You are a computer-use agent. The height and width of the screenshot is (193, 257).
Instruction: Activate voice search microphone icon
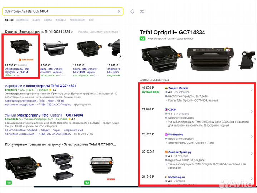tap(132, 11)
